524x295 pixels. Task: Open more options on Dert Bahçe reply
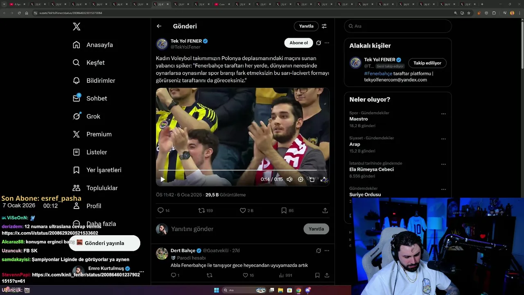pyautogui.click(x=327, y=250)
